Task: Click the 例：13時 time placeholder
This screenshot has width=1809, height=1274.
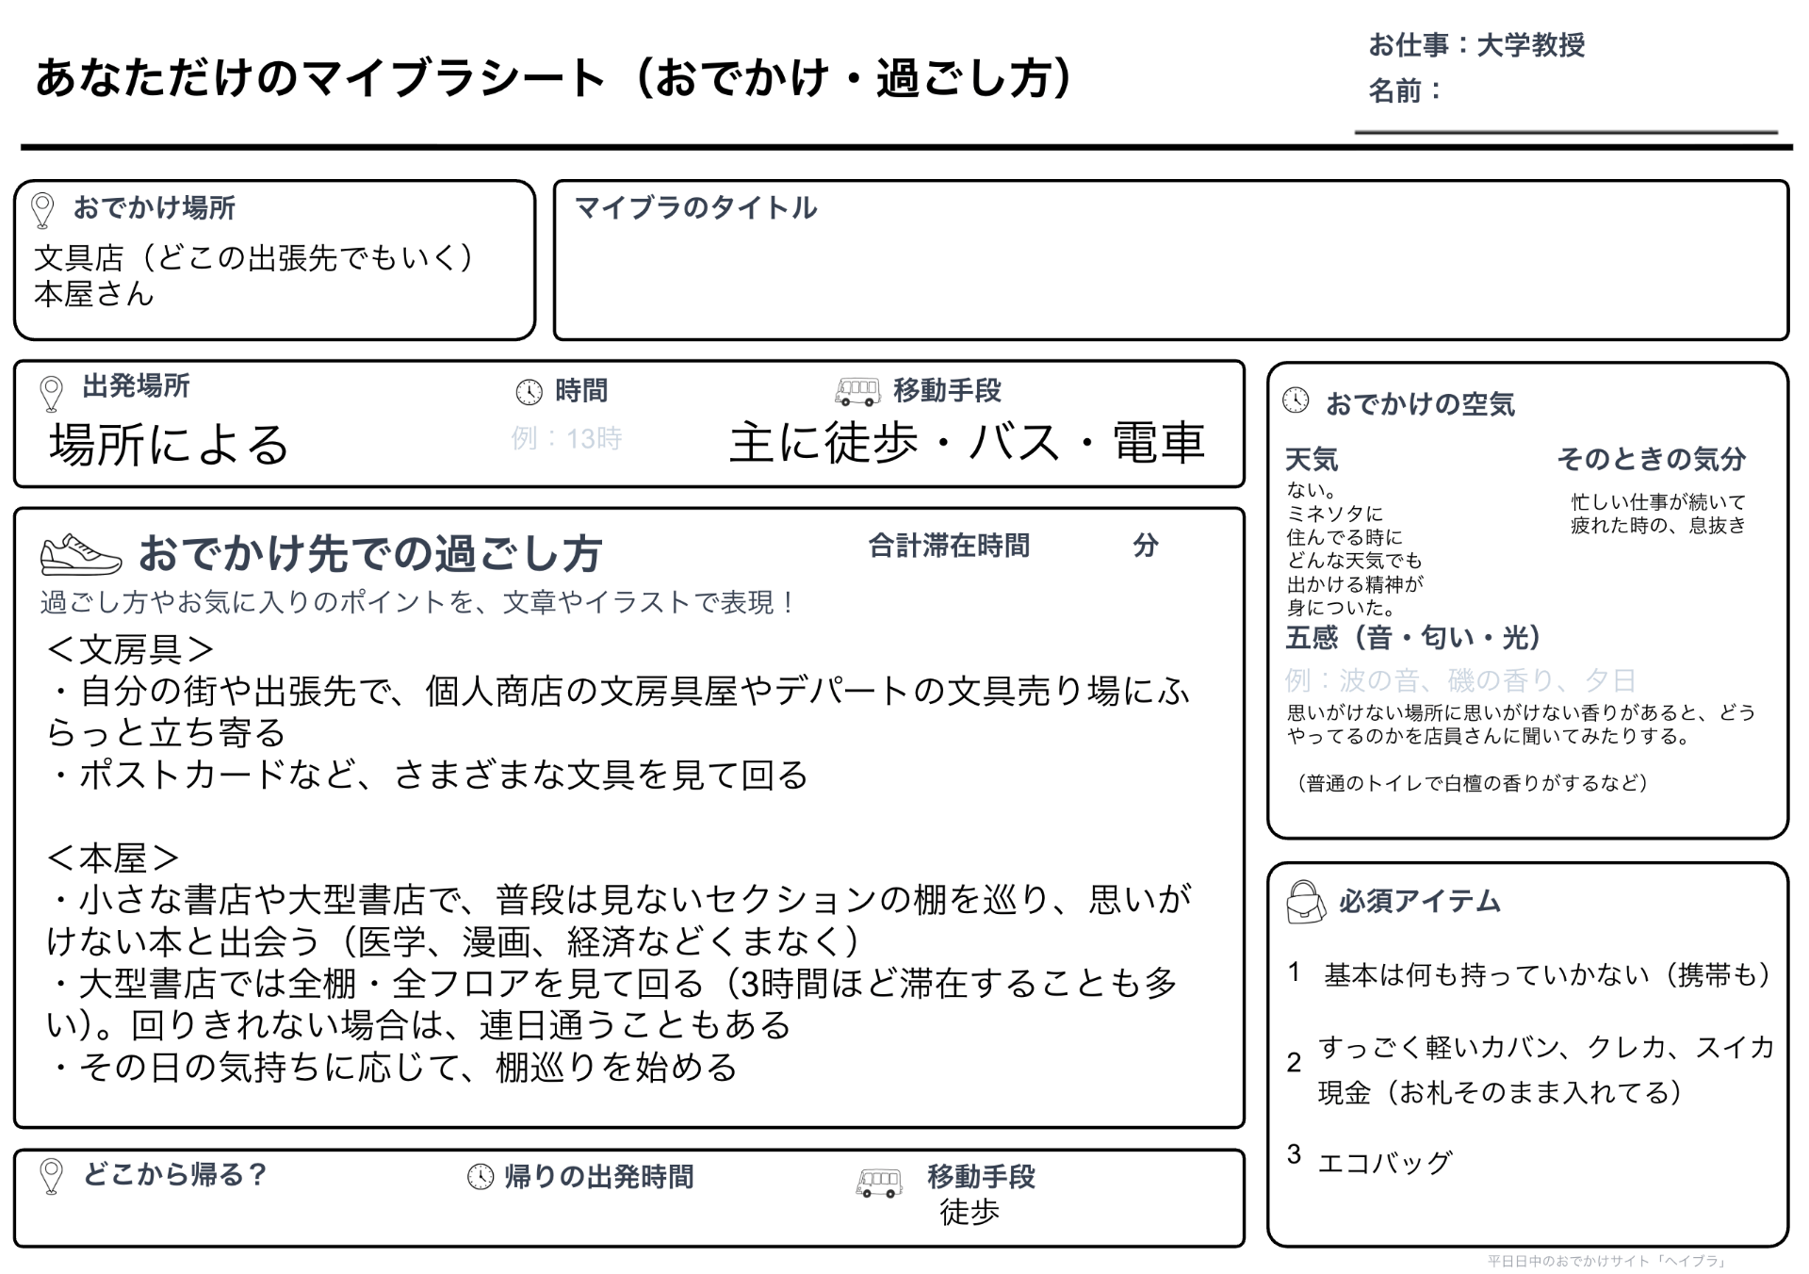Action: pos(566,438)
